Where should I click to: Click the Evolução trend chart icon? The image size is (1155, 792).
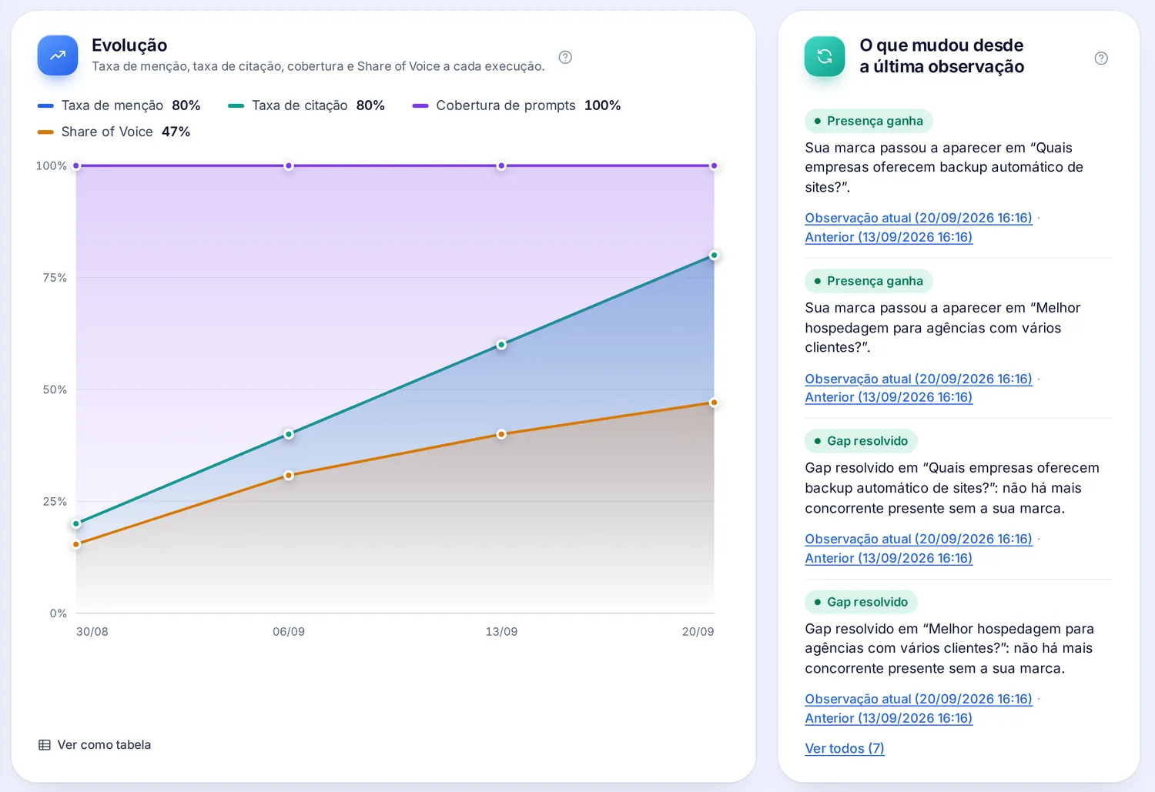click(x=58, y=55)
